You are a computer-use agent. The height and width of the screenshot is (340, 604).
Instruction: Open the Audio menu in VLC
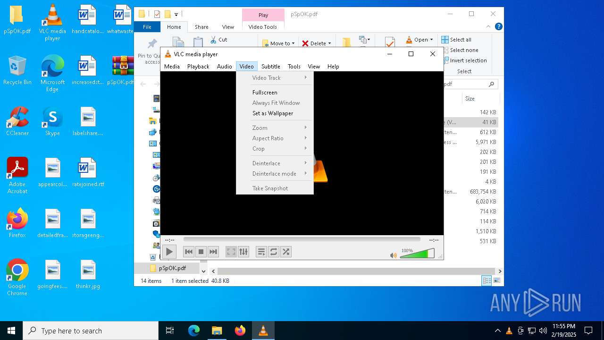tap(225, 67)
